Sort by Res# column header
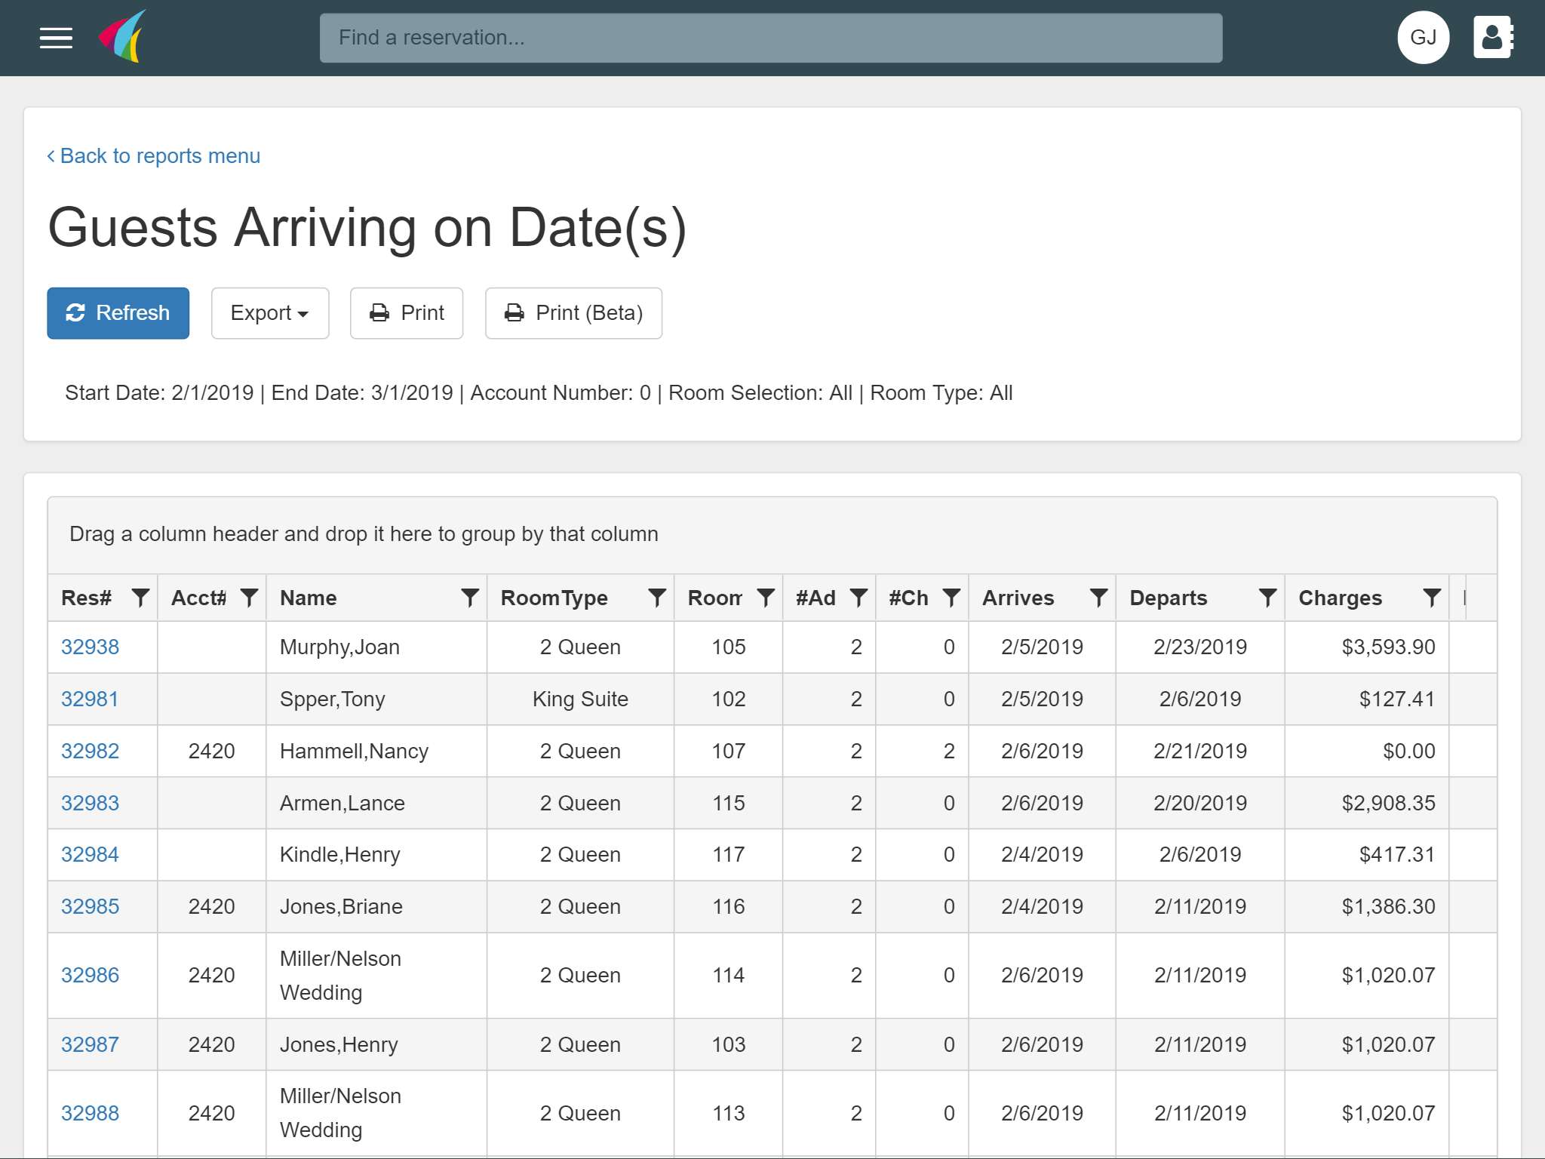The height and width of the screenshot is (1159, 1545). tap(86, 598)
